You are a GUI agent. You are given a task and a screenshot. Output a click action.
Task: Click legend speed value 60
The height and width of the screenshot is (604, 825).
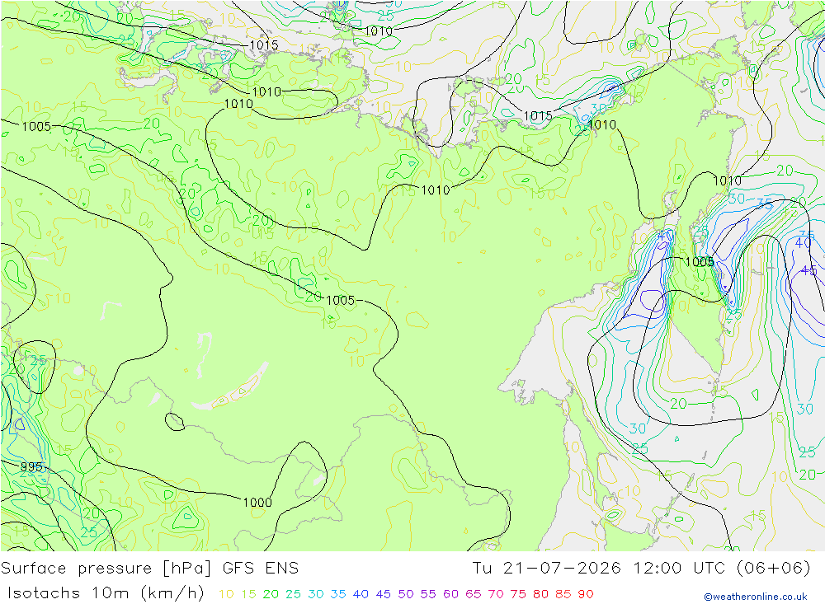click(451, 594)
